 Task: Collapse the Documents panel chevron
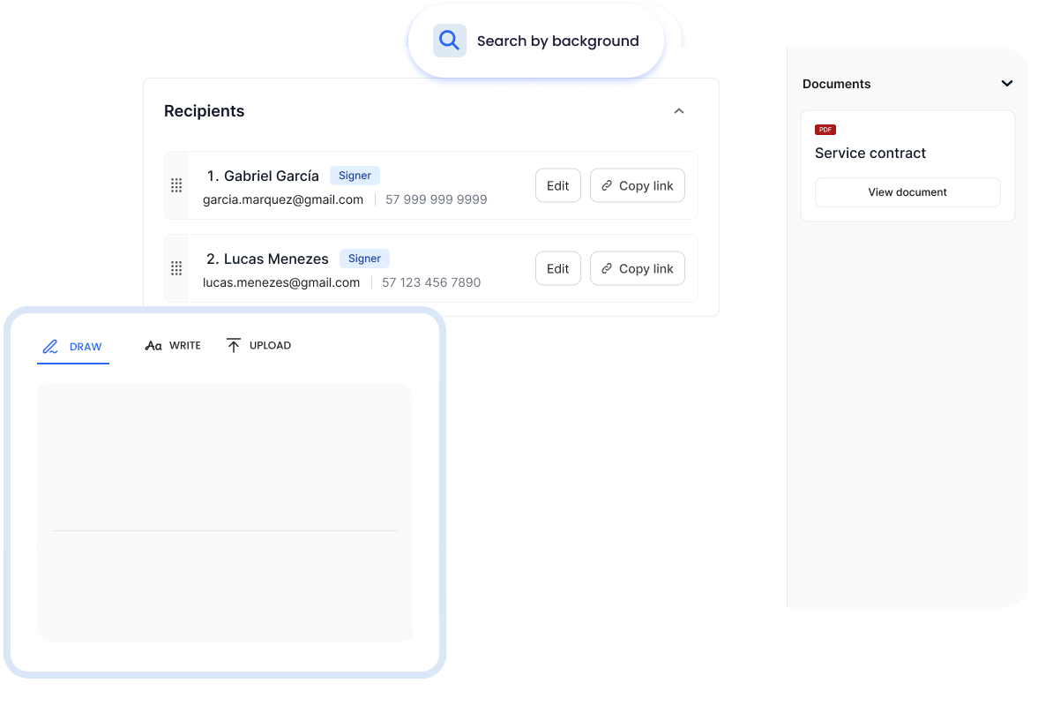(1007, 84)
